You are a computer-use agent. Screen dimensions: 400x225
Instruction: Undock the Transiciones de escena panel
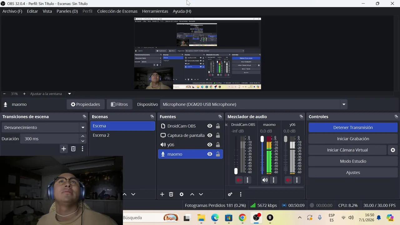coord(84,117)
